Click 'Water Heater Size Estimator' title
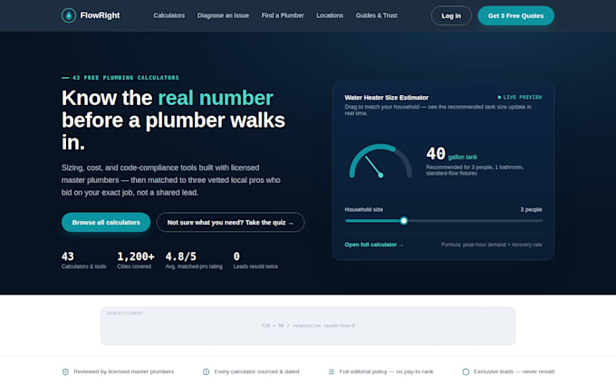616x385 pixels. (x=387, y=98)
